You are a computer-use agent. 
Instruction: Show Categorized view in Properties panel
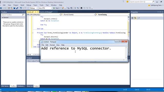tap(132, 18)
